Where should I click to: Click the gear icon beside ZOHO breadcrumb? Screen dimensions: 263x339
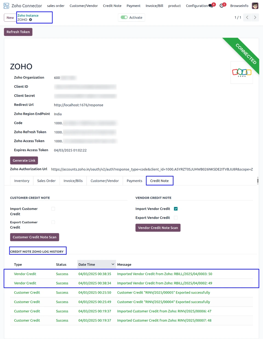31,20
